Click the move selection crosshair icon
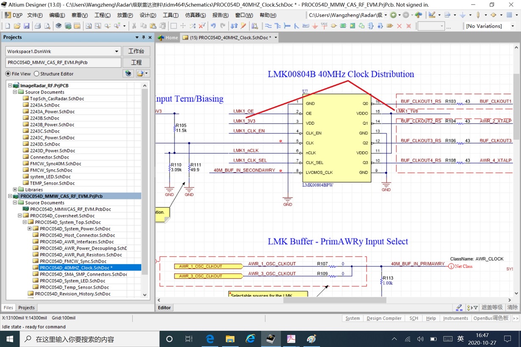Viewport: 521px width, 347px height. 183,26
